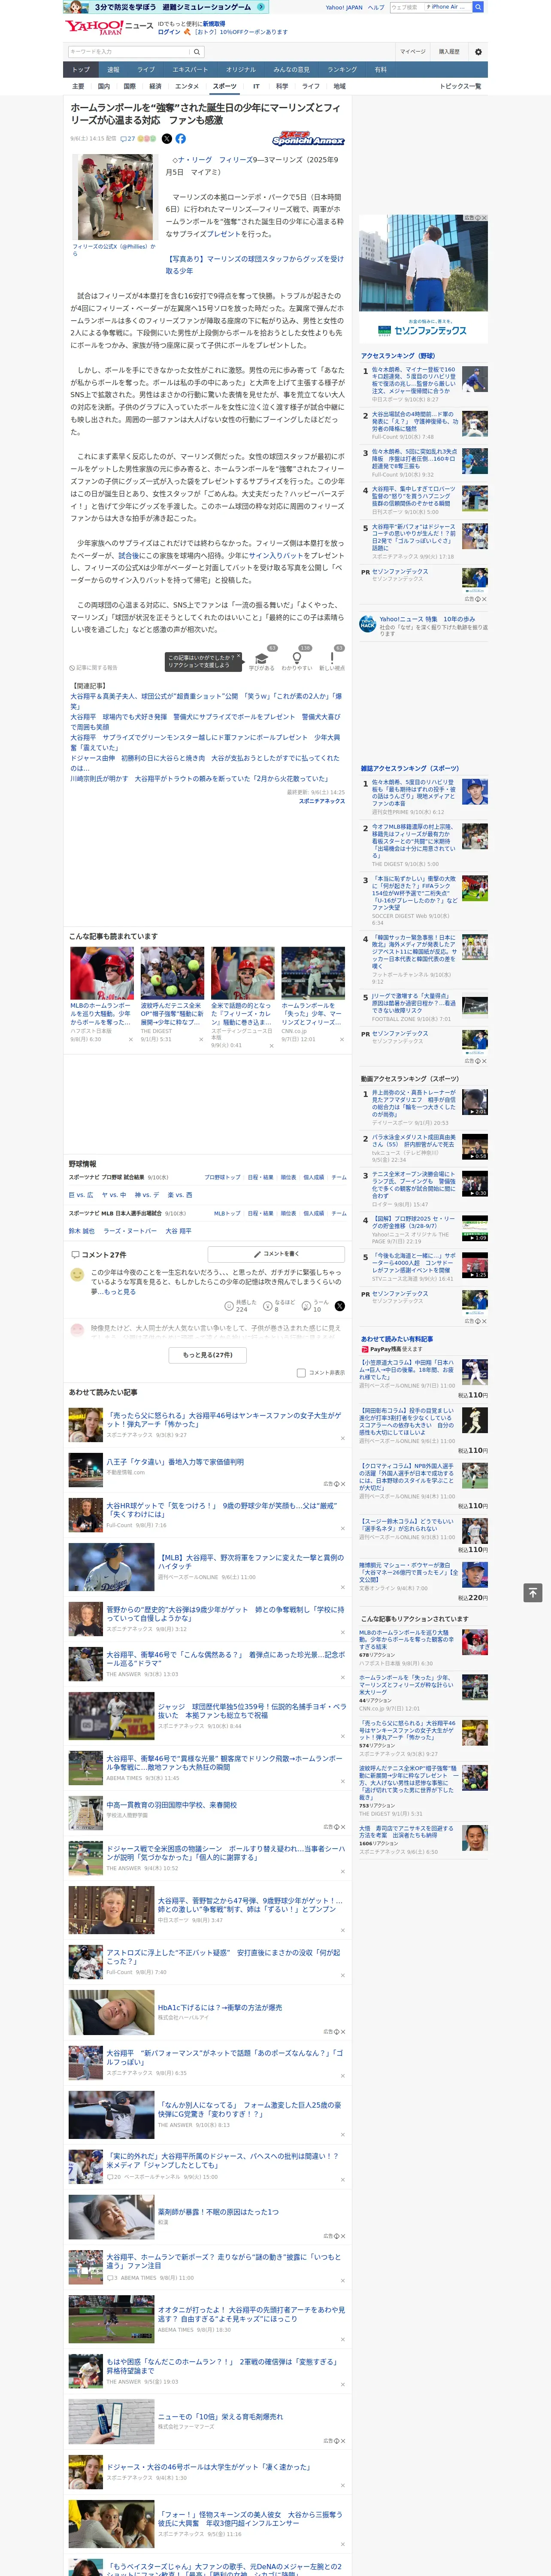The height and width of the screenshot is (2576, 551).
Task: Open the 地域 category
Action: pos(340,86)
